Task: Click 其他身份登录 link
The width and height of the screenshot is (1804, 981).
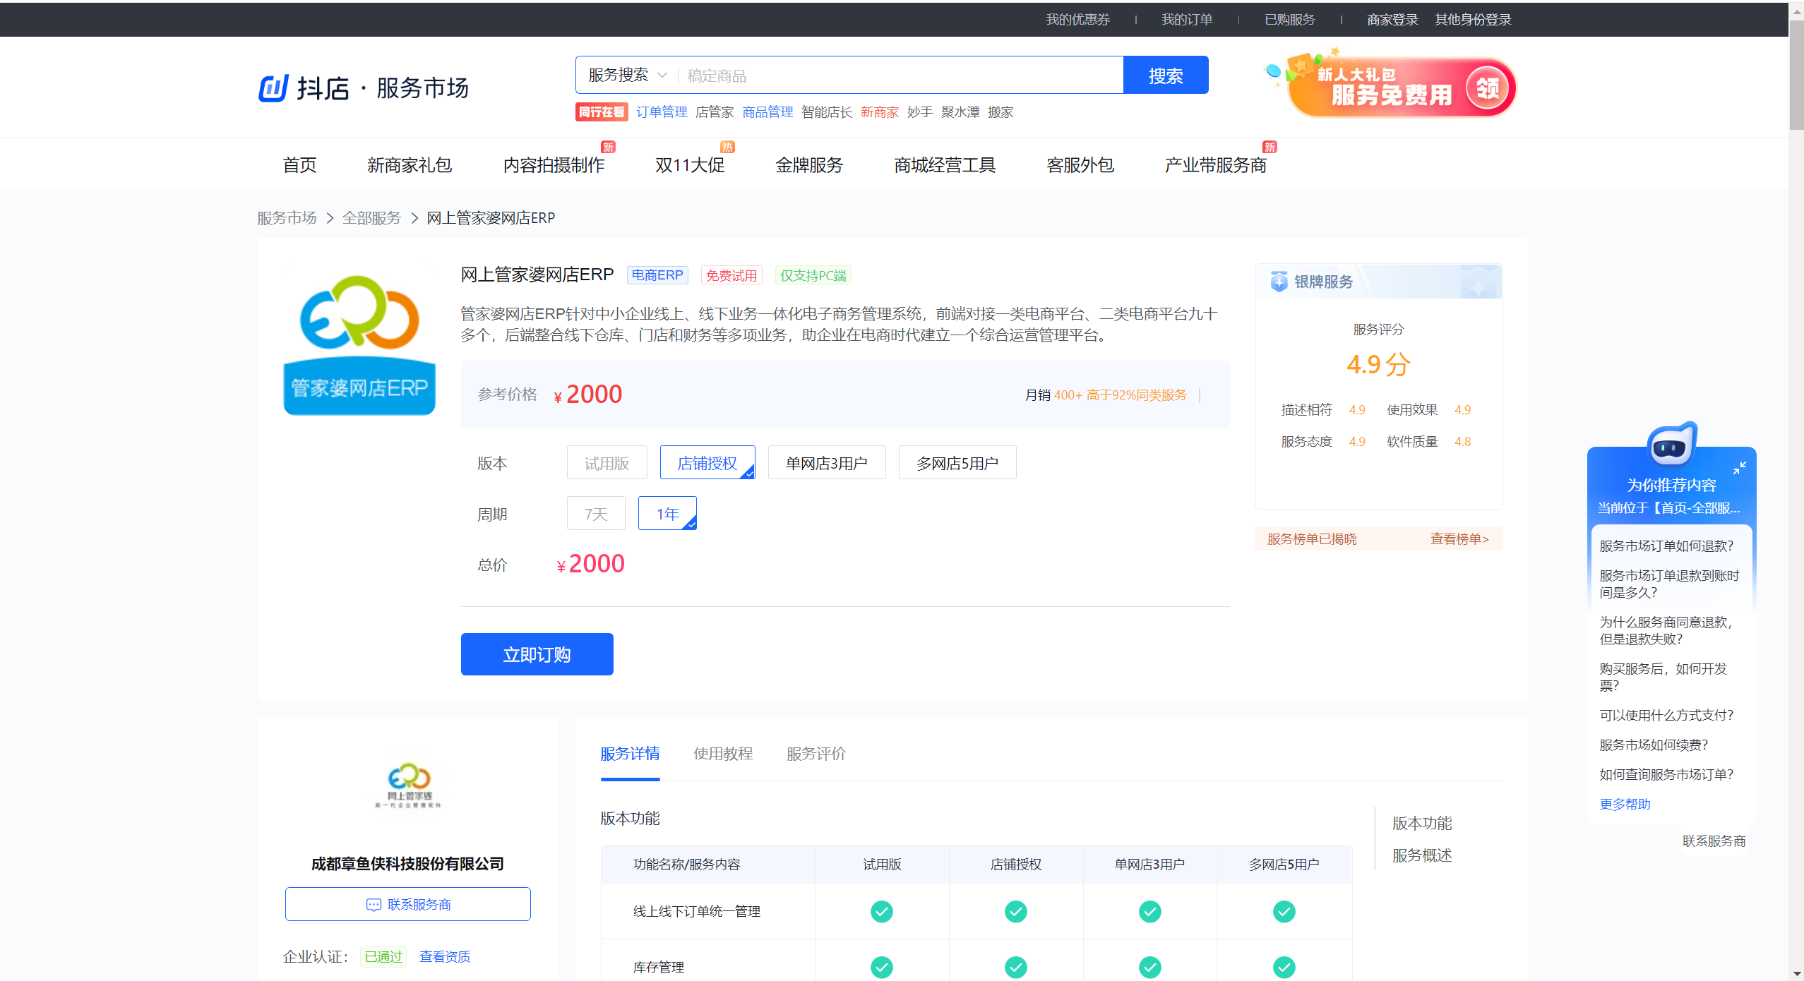Action: tap(1473, 20)
